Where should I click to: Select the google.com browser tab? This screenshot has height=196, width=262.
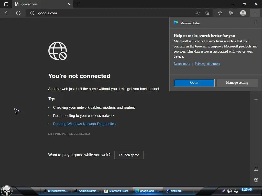pos(43,4)
